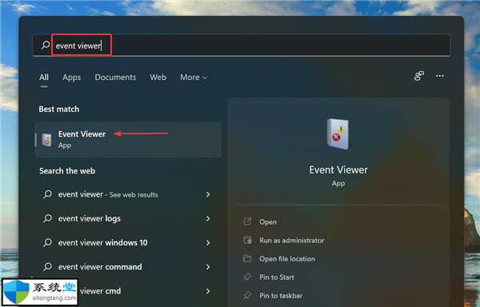Choose Run as administrator
Screen dimensions: 480x307
[x=292, y=241]
